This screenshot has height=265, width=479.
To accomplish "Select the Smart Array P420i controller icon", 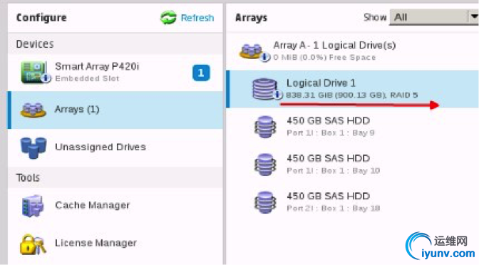I will click(35, 72).
